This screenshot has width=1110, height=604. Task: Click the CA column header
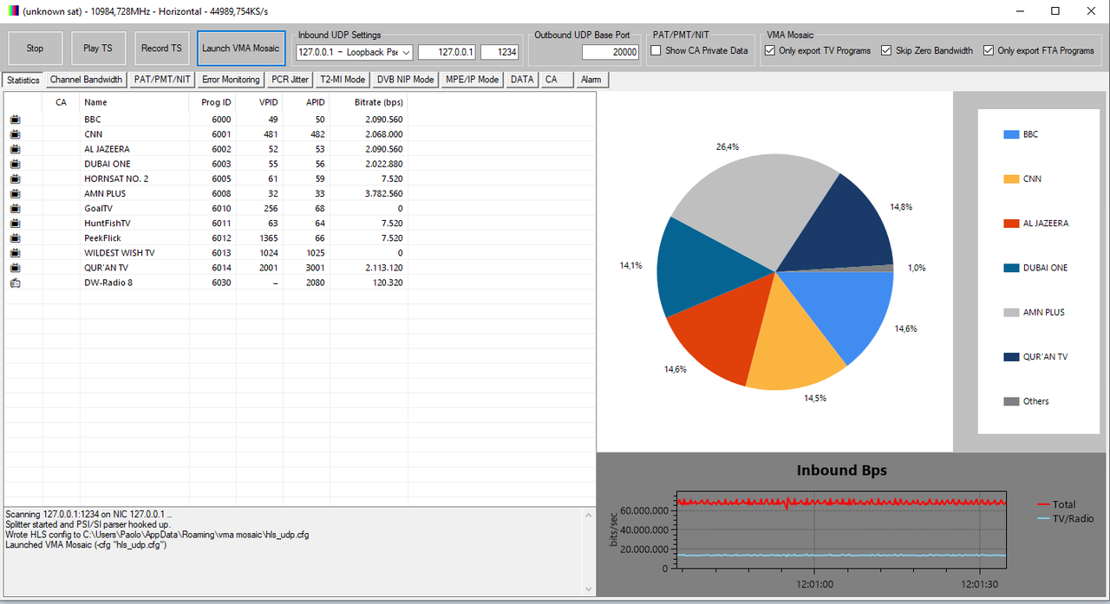click(x=61, y=102)
